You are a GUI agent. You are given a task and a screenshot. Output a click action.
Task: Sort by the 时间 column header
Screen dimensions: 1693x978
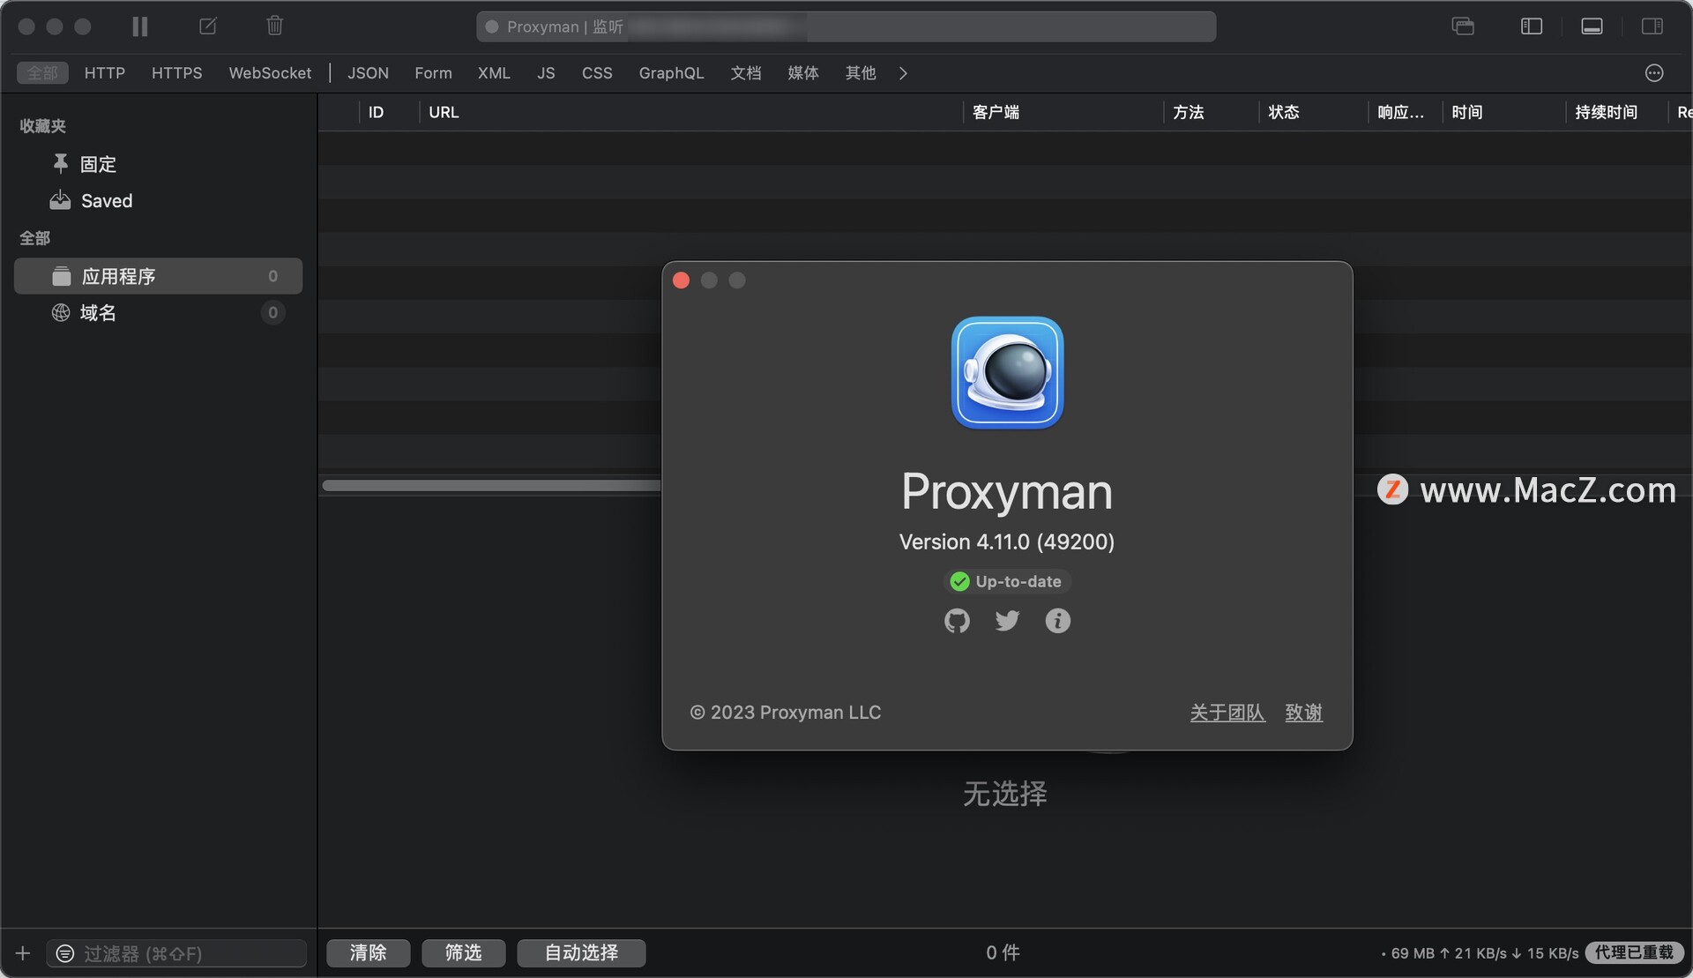1467,112
